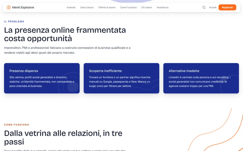
Task: Click the IL PROBLEMA section label
Action: coord(14,22)
